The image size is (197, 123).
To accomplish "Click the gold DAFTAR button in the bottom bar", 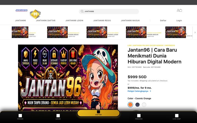I will 99,113.
